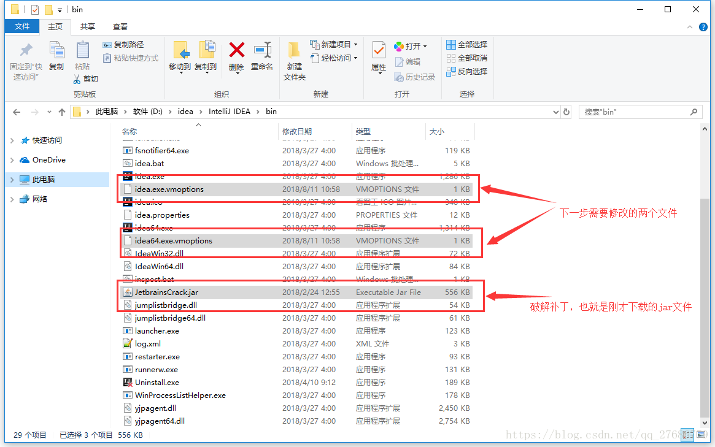The width and height of the screenshot is (715, 447).
Task: Open the 打开 dropdown in ribbon
Action: (411, 46)
